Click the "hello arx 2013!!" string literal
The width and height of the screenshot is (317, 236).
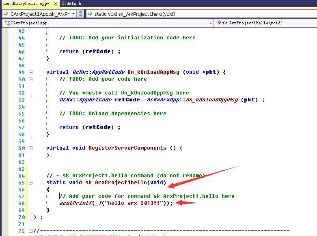pyautogui.click(x=134, y=203)
